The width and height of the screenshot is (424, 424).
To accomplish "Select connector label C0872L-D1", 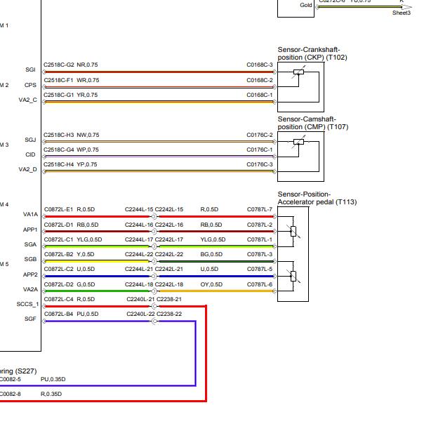I will point(58,225).
